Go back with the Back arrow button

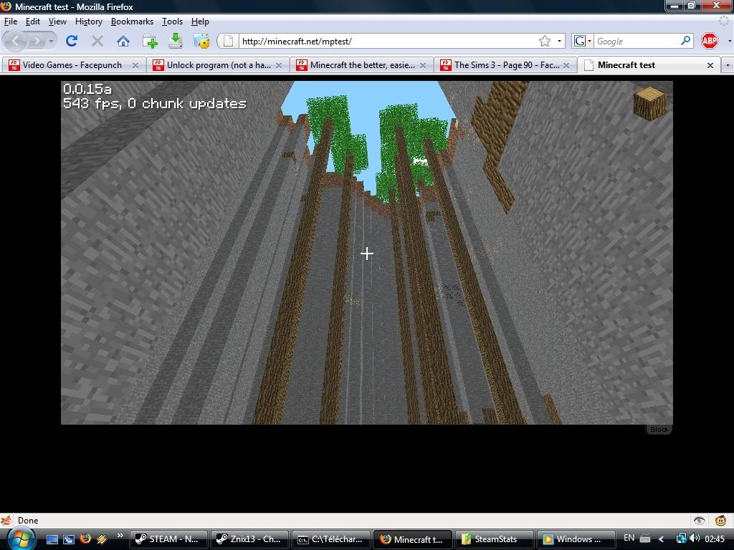[15, 41]
